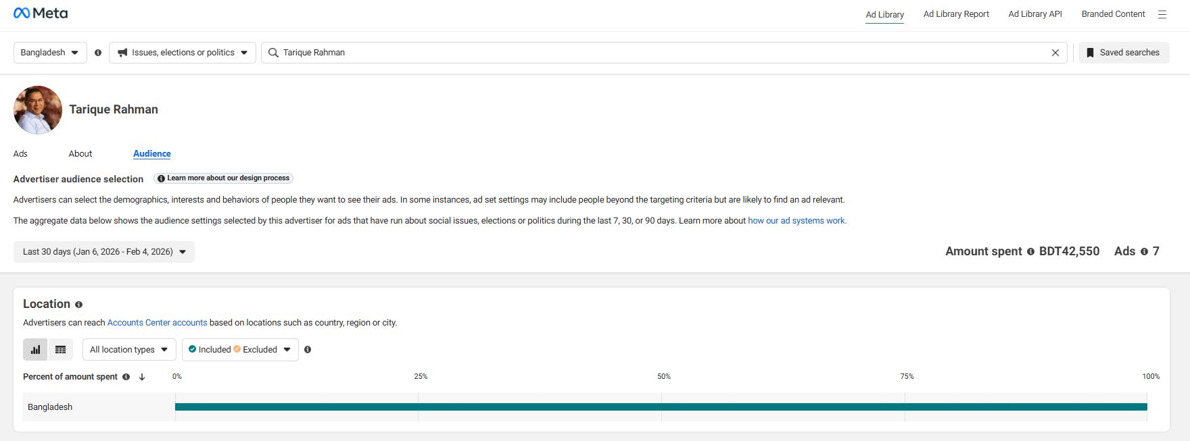This screenshot has width=1190, height=441.
Task: Click the Meta logo
Action: click(41, 14)
